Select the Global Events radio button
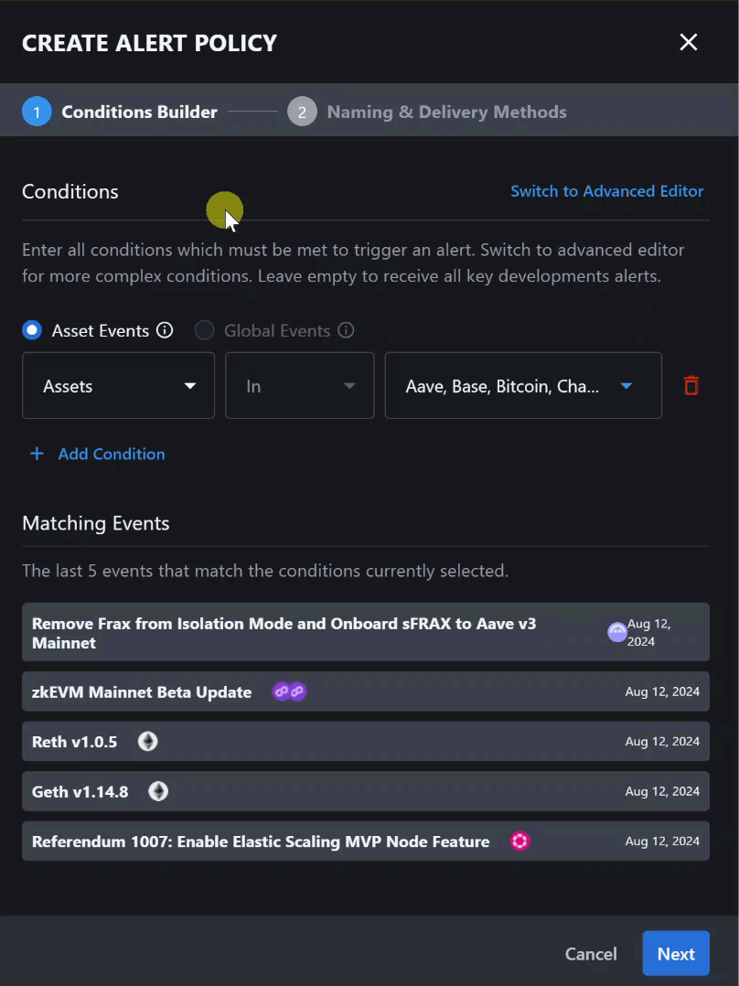 pyautogui.click(x=204, y=330)
